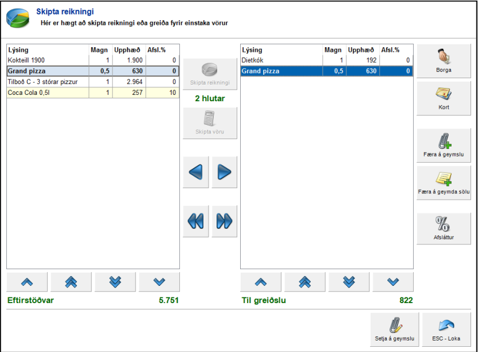This screenshot has width=478, height=352.
Task: Close dialog with ESC - Loka
Action: pos(446,329)
